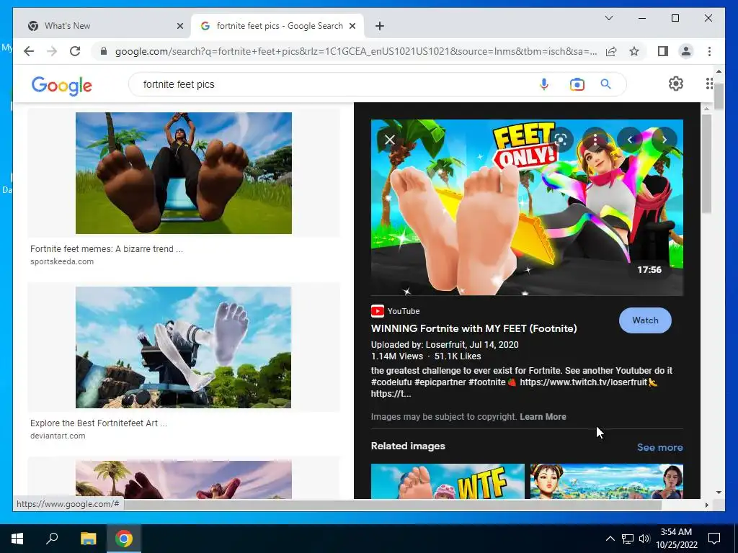Click Explore the Best Fortnitefeet Art title
The height and width of the screenshot is (553, 738).
[x=98, y=423]
